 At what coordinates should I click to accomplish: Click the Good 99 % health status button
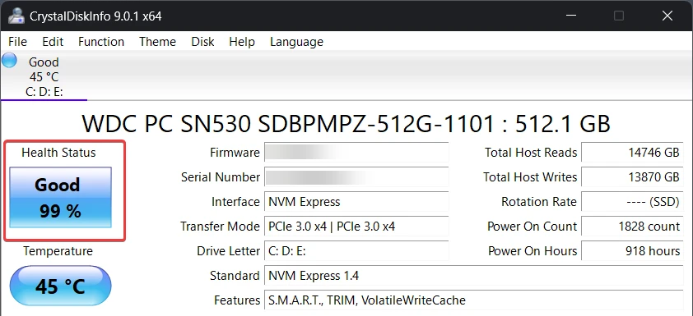[x=61, y=197]
